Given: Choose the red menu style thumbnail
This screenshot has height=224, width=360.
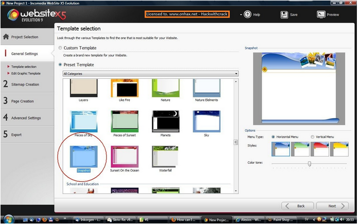Looking at the screenshot, I should point(319,149).
